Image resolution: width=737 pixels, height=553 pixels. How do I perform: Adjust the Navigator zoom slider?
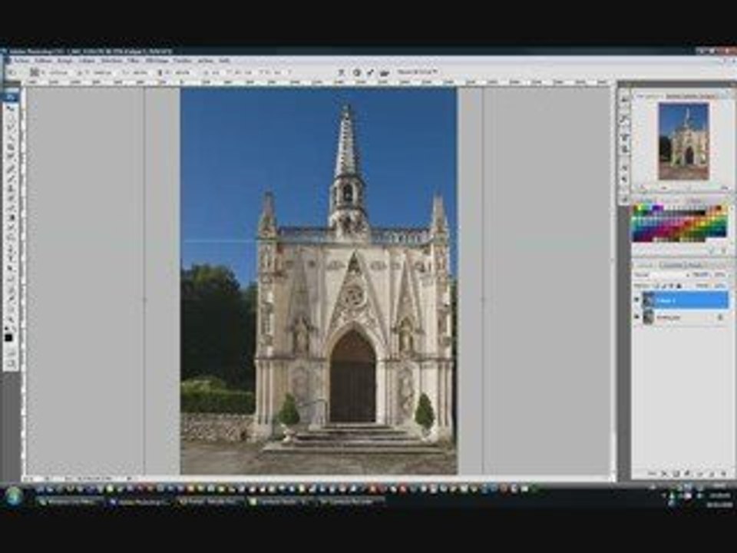point(689,188)
